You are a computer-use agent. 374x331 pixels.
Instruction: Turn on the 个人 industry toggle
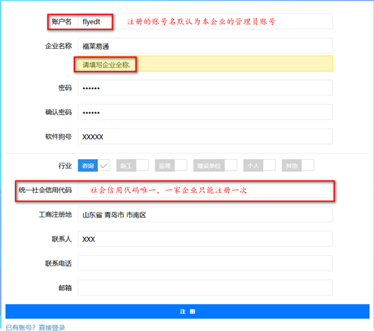tap(260, 165)
